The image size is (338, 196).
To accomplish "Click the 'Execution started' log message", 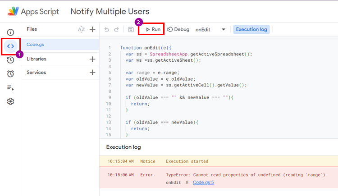I will 187,161.
